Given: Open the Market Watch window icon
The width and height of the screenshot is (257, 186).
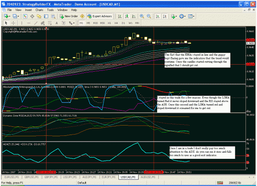Looking at the screenshot, I should pos(25,16).
